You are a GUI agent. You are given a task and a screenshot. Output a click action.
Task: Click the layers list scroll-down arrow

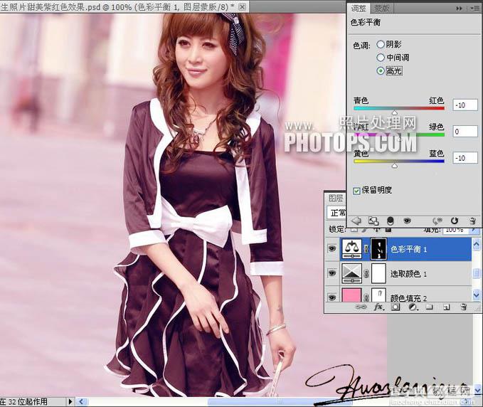[x=476, y=295]
